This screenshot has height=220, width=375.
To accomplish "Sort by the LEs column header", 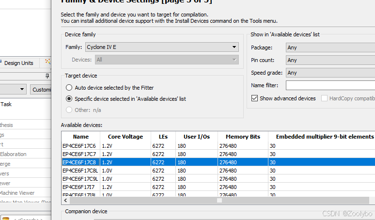I will pyautogui.click(x=163, y=137).
